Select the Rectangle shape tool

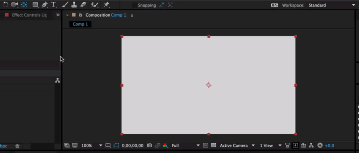tap(35, 5)
